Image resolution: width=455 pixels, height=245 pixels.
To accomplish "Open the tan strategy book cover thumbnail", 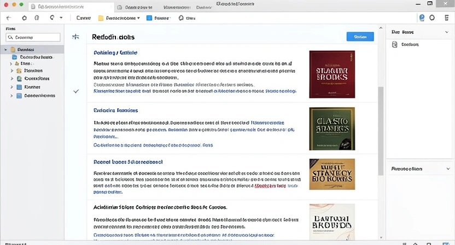I will (x=332, y=174).
